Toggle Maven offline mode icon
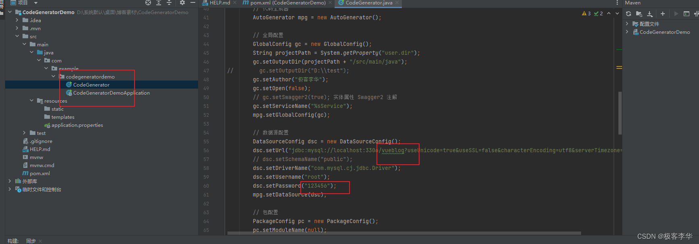The width and height of the screenshot is (699, 244). [x=696, y=14]
